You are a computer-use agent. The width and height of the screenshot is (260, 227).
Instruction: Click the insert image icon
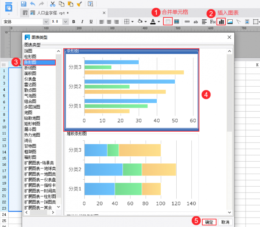point(230,22)
